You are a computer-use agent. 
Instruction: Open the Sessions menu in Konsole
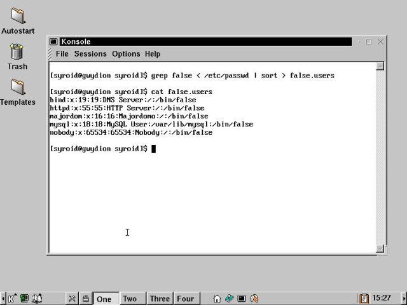click(x=90, y=54)
